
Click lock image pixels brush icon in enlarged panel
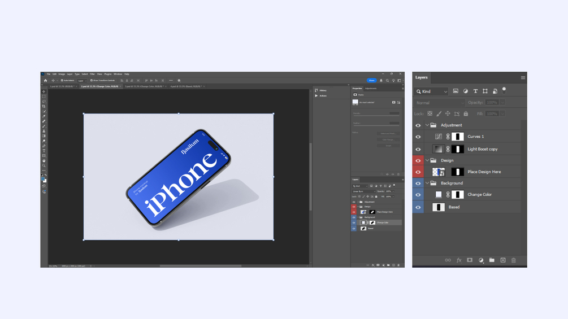439,113
